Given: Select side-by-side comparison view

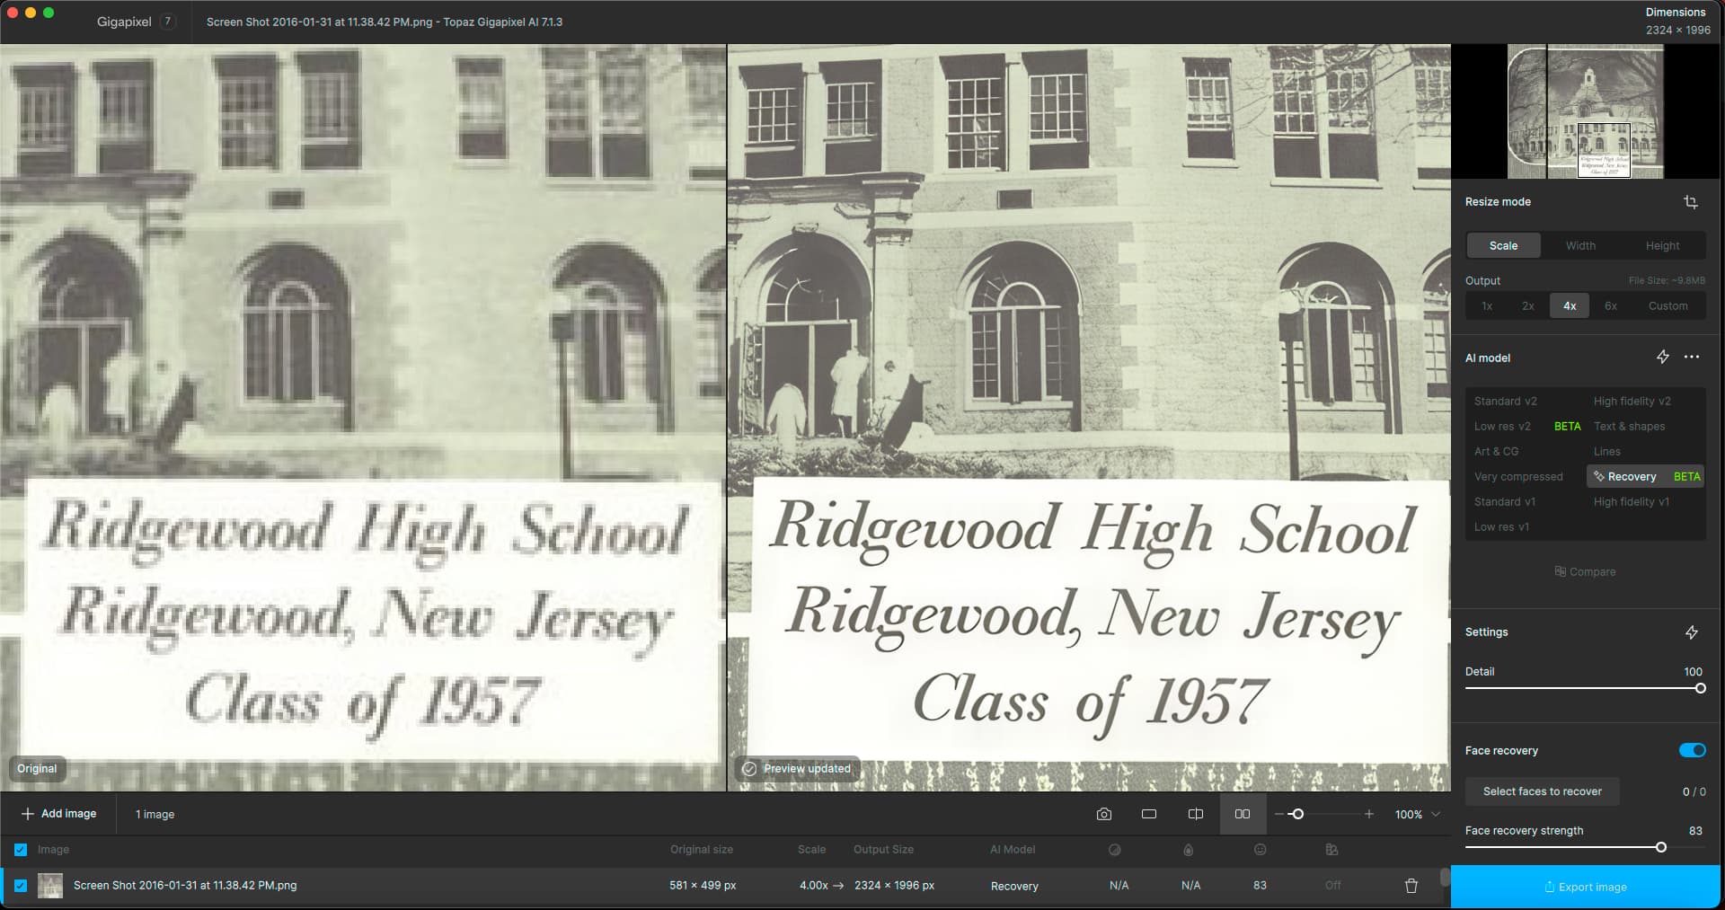Looking at the screenshot, I should [x=1243, y=814].
